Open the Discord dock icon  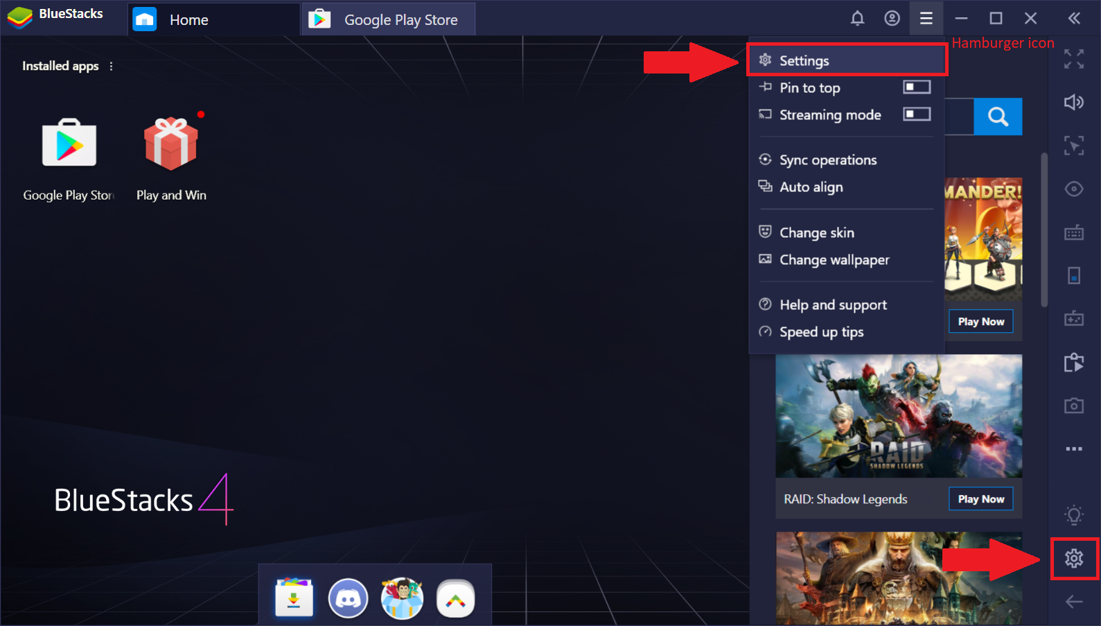coord(348,598)
